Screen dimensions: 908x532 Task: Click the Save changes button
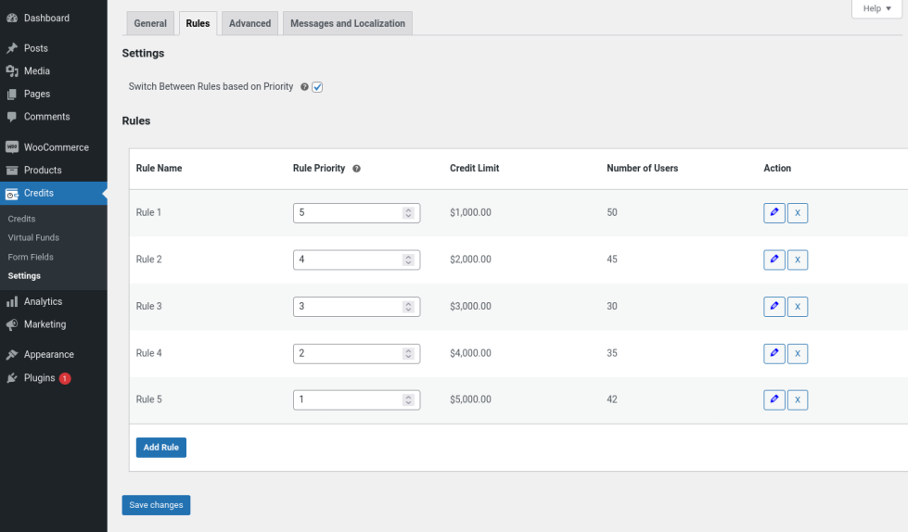point(156,505)
